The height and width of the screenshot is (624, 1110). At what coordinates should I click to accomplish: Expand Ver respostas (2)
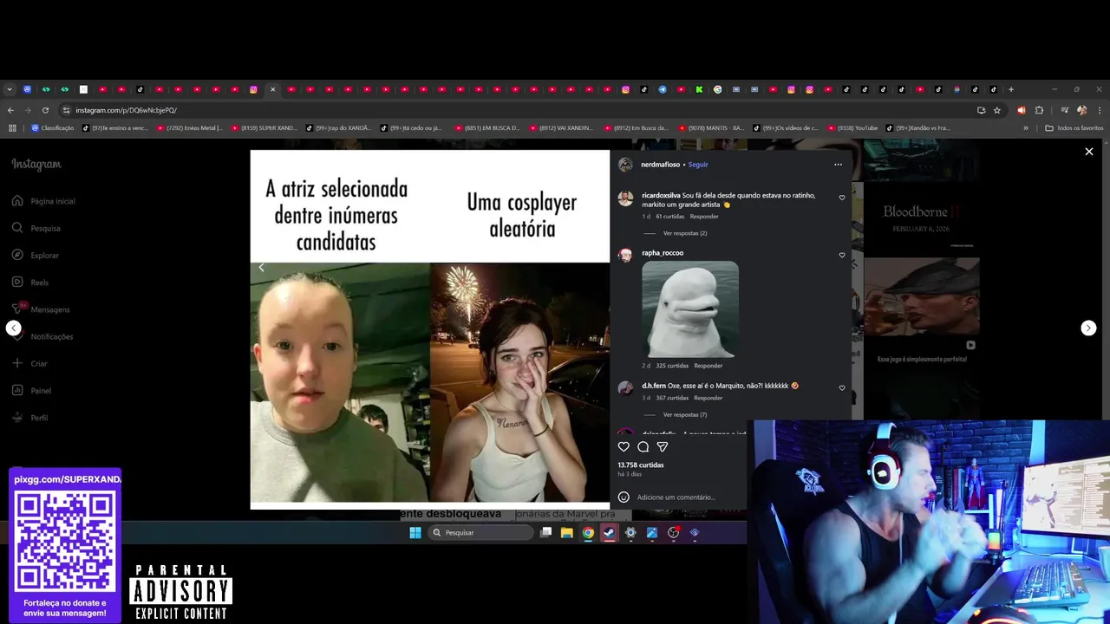point(685,233)
